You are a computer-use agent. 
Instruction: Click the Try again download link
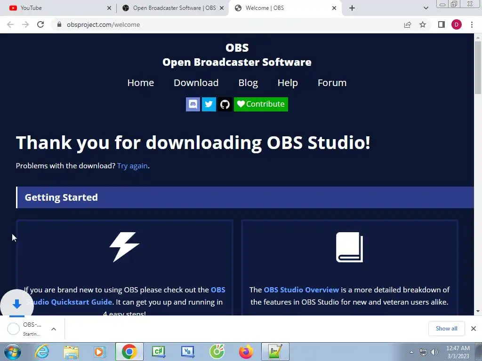132,166
